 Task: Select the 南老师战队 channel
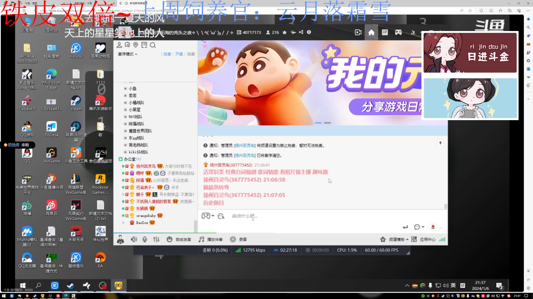tap(138, 145)
